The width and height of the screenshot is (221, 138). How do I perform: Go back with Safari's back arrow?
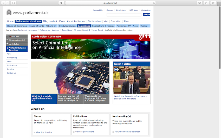point(3,3)
